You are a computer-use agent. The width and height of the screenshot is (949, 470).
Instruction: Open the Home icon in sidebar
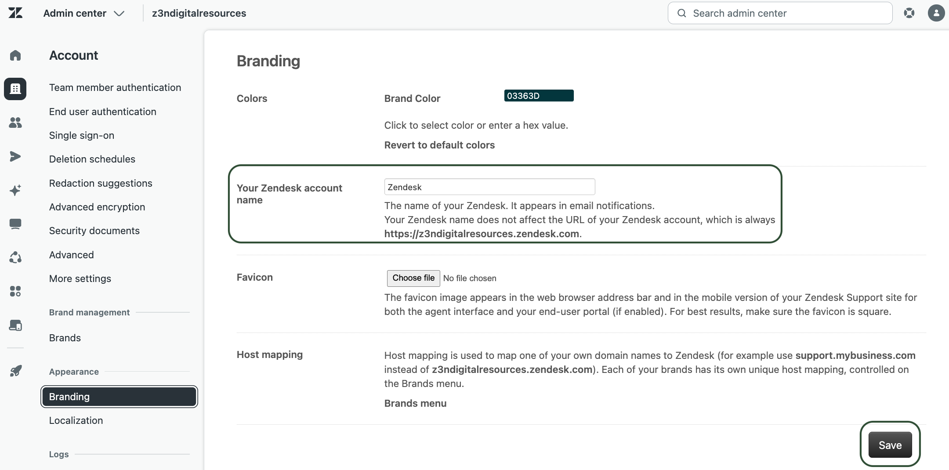(x=15, y=55)
